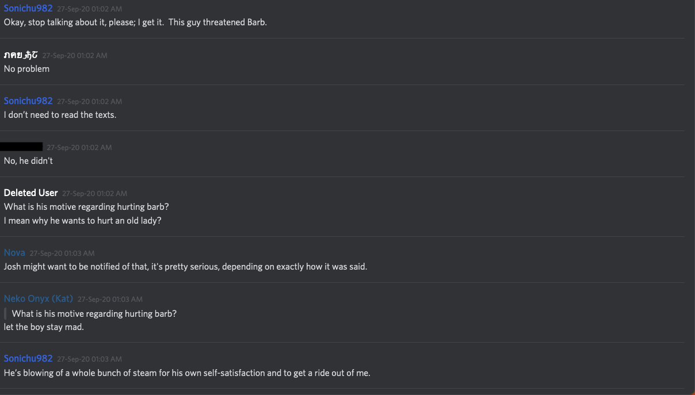This screenshot has height=395, width=695.
Task: Click the "I mean why he wants to hurt" line
Action: coord(82,220)
